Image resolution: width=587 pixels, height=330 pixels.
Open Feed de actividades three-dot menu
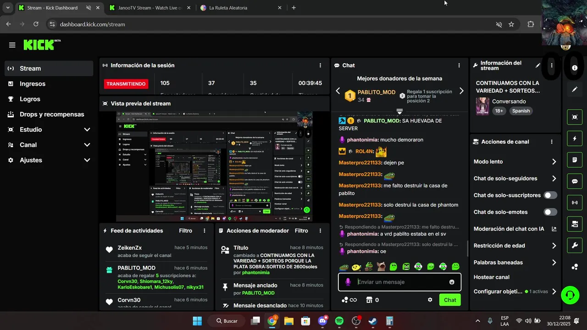[205, 231]
